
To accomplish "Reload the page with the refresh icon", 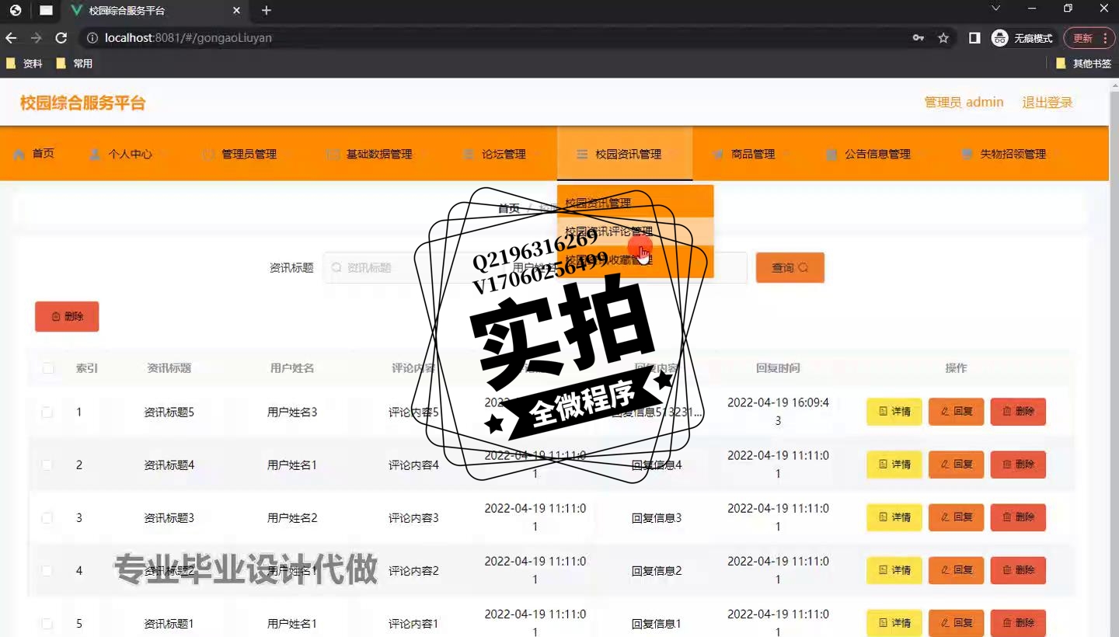I will click(x=61, y=38).
